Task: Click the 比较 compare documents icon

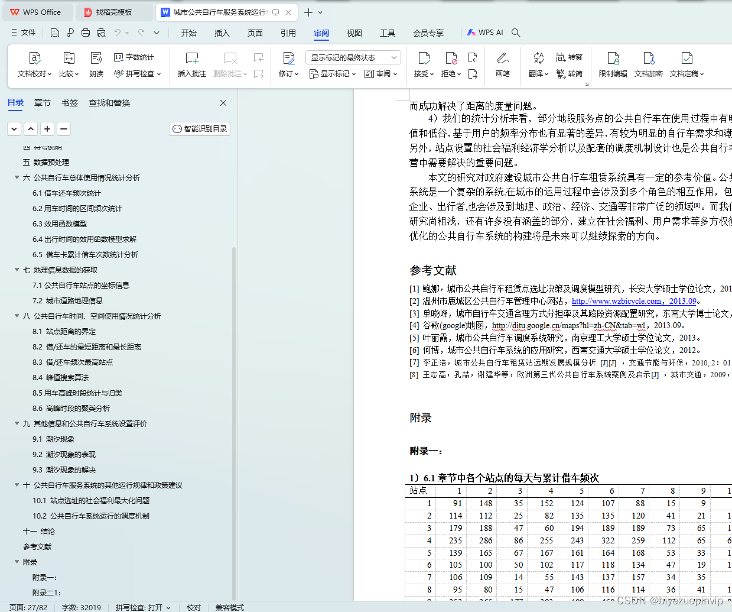Action: (x=69, y=58)
